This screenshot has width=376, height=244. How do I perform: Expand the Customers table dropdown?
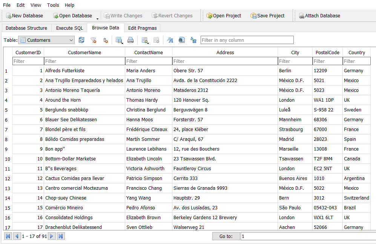click(71, 40)
